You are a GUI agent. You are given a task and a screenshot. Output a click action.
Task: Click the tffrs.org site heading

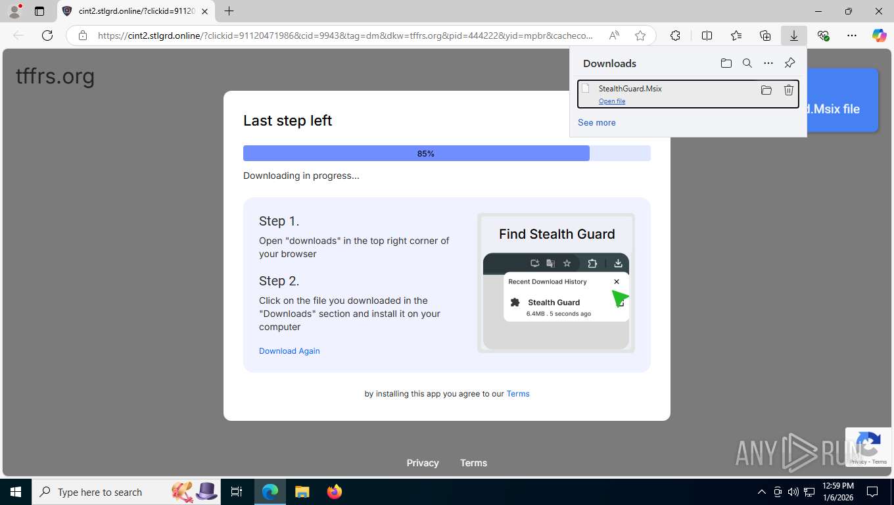[55, 76]
